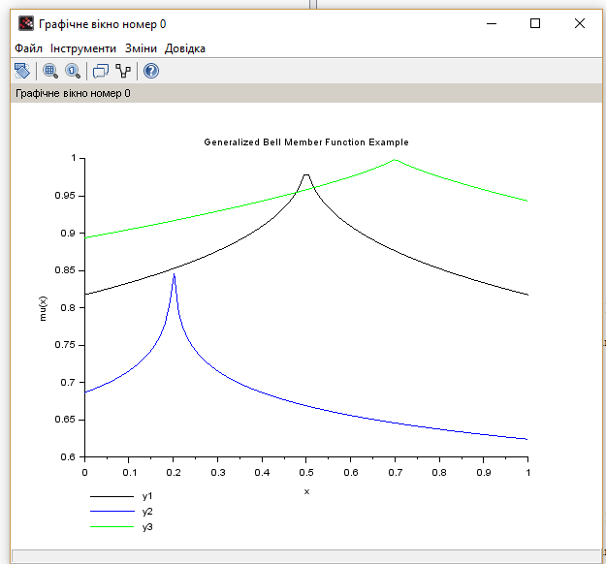This screenshot has height=564, width=606.
Task: Click the Scilab window title icon
Action: point(26,23)
